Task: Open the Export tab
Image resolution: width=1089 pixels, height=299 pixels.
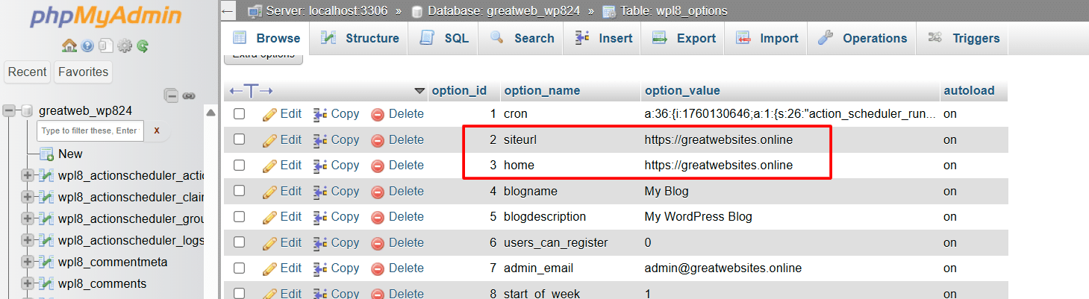Action: (684, 38)
